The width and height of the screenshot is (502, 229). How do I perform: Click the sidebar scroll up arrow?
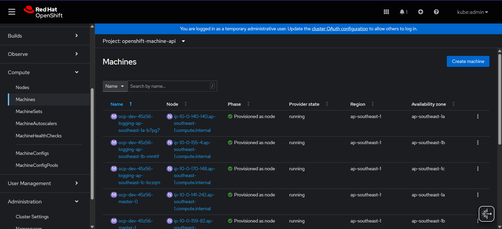click(92, 26)
